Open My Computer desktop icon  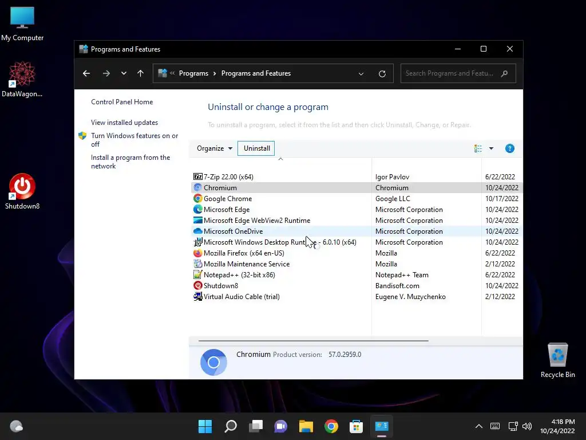coord(22,24)
